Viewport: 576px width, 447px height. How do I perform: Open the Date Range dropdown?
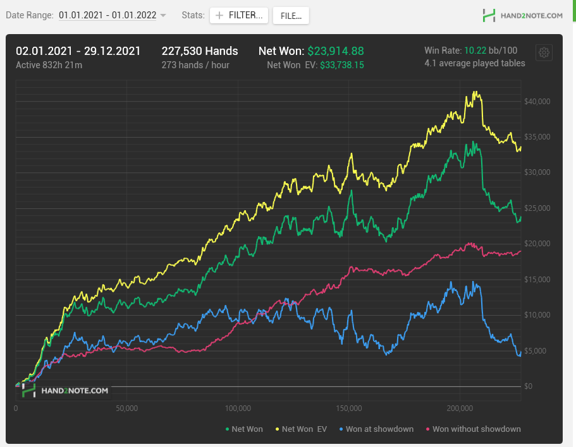click(163, 15)
